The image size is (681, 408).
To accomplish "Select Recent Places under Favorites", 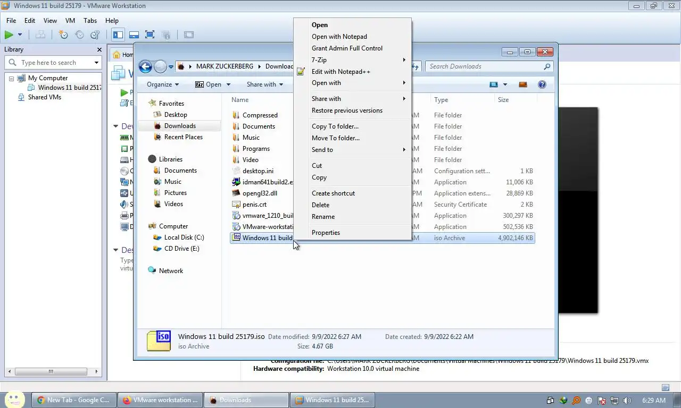I will (x=184, y=137).
